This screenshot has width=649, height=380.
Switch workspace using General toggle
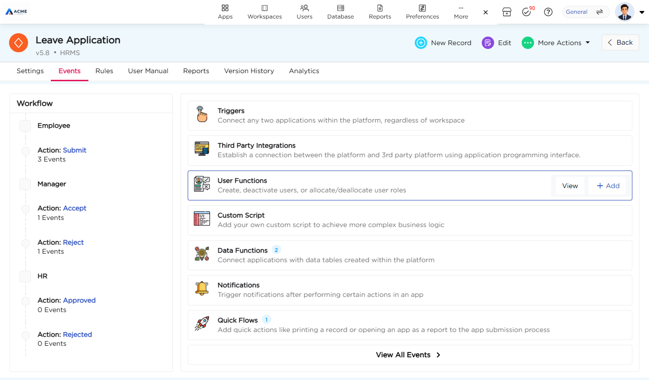(x=586, y=12)
